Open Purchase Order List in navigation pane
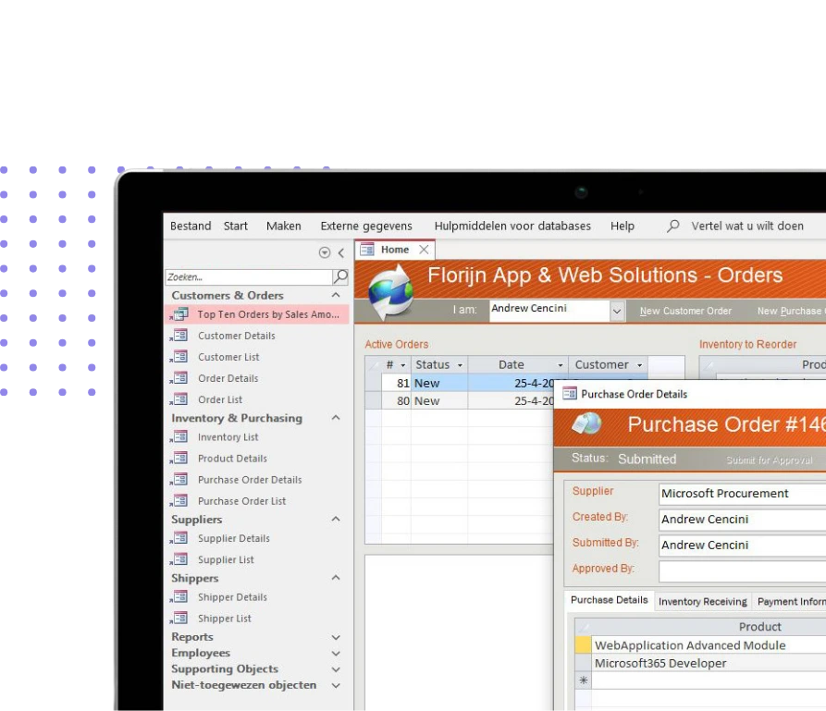 241,501
